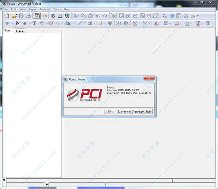Select the arrow selection tool
218x189 pixels.
8,23
